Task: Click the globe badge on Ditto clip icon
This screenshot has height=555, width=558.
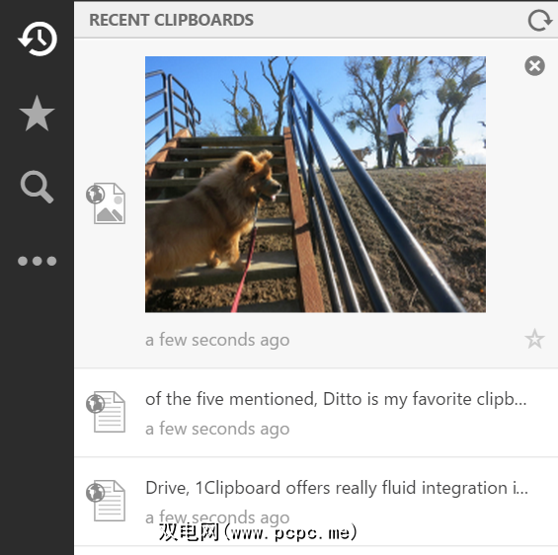Action: pyautogui.click(x=96, y=404)
